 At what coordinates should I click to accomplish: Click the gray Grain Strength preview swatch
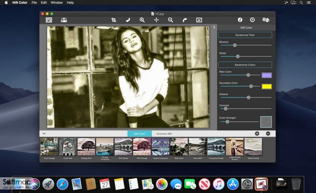pos(266,122)
